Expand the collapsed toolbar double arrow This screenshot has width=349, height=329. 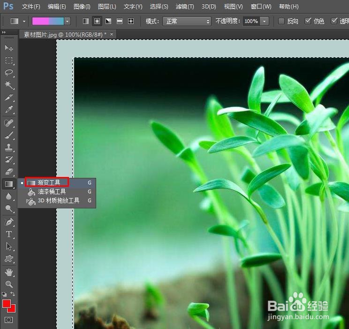click(x=4, y=32)
